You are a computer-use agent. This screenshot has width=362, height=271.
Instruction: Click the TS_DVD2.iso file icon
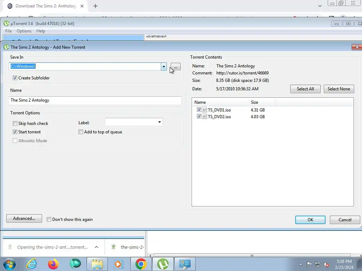click(x=205, y=116)
